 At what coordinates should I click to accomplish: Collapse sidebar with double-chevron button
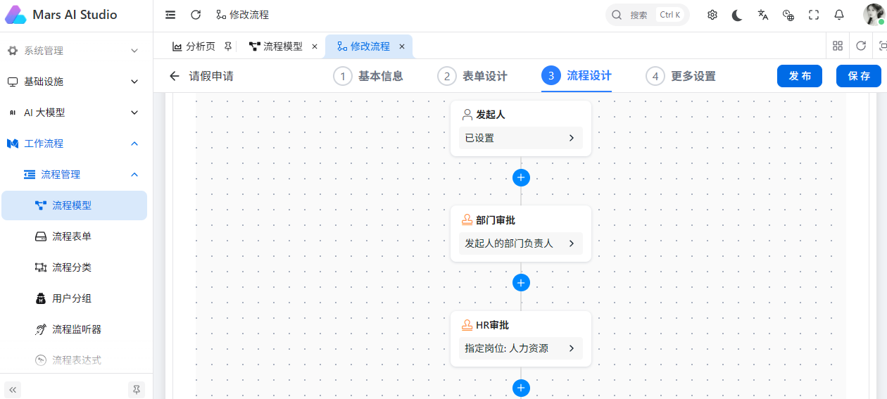13,389
